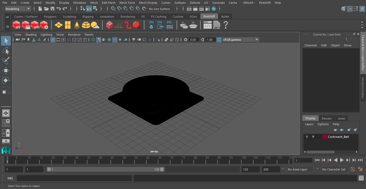Screen dimensions: 366x189
Task: Save the scene with floppy disk icon
Action: pyautogui.click(x=53, y=9)
